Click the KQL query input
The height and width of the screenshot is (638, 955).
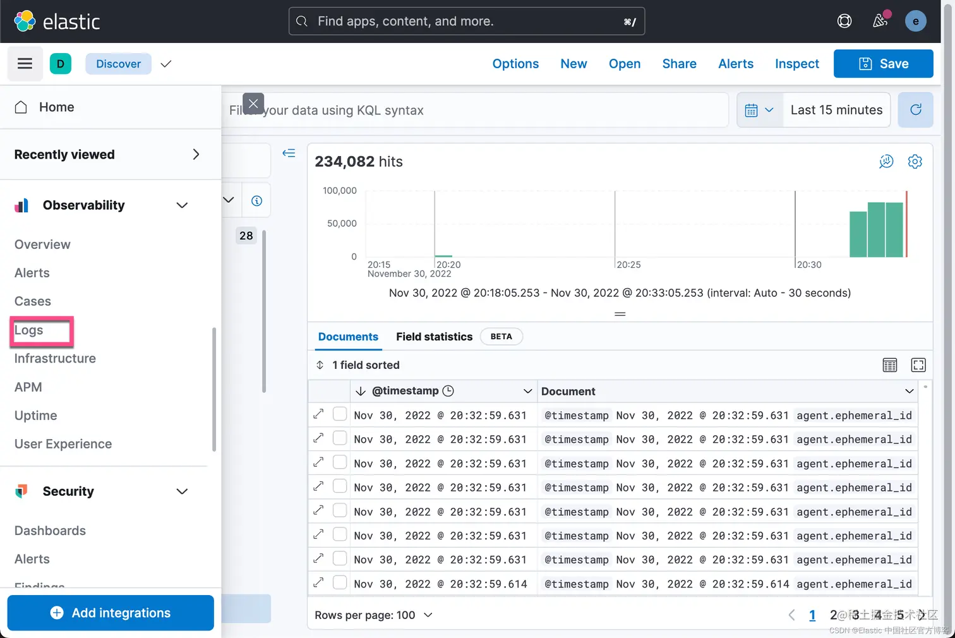(475, 110)
